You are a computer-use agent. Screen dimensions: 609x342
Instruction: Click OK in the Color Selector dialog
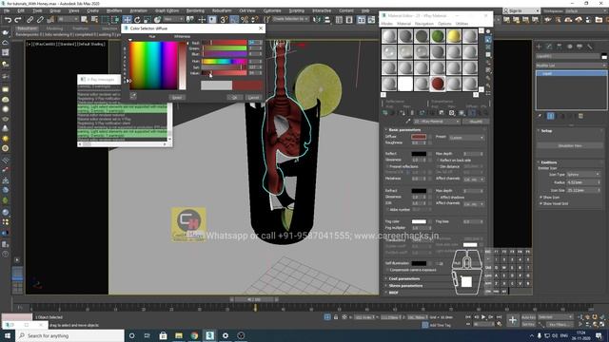(235, 97)
